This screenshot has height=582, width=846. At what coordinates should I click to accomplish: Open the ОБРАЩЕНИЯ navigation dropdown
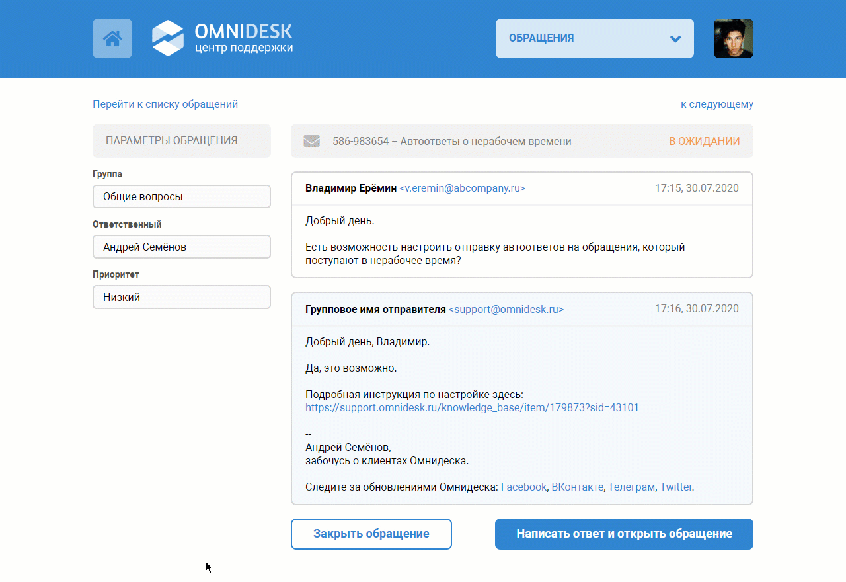click(x=594, y=38)
